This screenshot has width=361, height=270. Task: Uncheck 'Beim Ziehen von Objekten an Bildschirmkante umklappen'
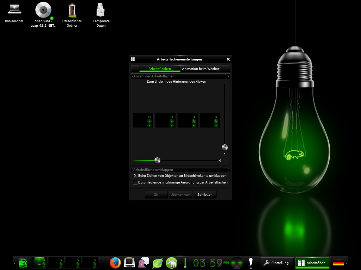135,176
